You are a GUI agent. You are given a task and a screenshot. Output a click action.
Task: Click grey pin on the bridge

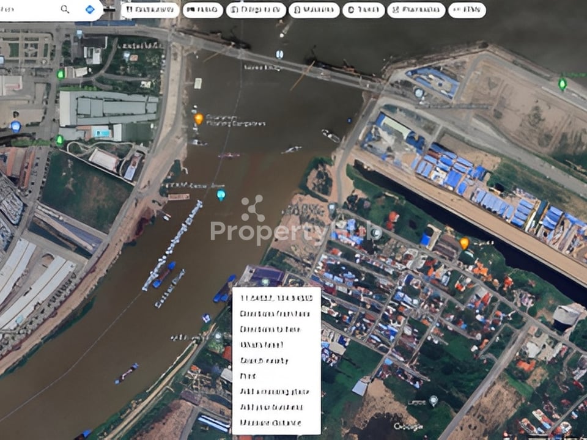279,54
